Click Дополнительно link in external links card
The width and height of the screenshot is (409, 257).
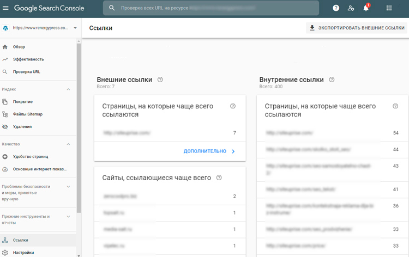(209, 151)
